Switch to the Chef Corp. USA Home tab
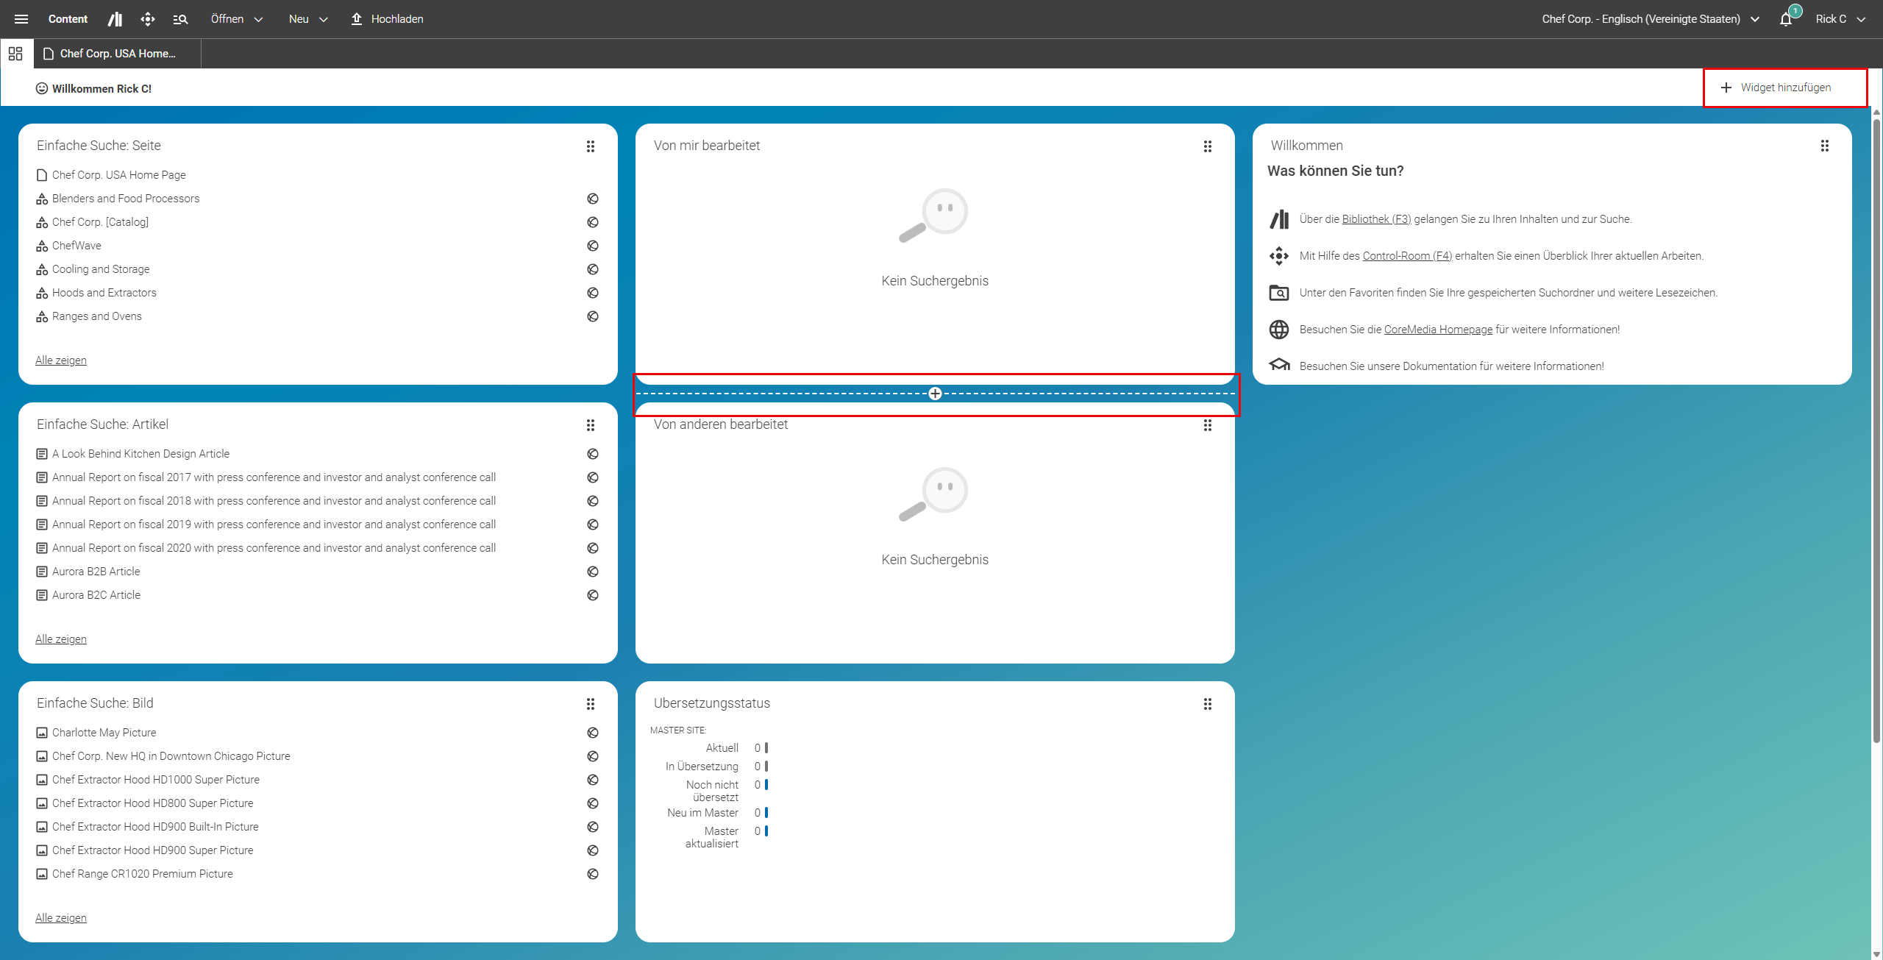The image size is (1883, 960). (118, 54)
